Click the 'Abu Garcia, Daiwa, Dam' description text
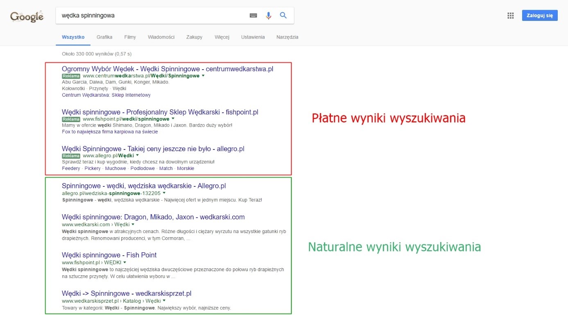Viewport: 568px width, 315px height. tap(115, 82)
